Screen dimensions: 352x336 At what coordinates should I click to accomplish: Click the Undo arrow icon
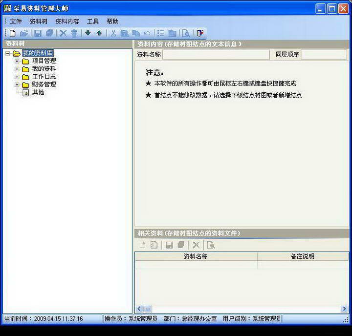pyautogui.click(x=147, y=33)
